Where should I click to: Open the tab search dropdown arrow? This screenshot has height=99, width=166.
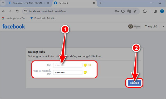tap(3, 3)
